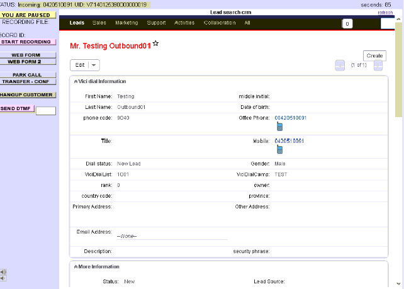
Task: Open WEB FORM 2 button
Action: [x=28, y=62]
